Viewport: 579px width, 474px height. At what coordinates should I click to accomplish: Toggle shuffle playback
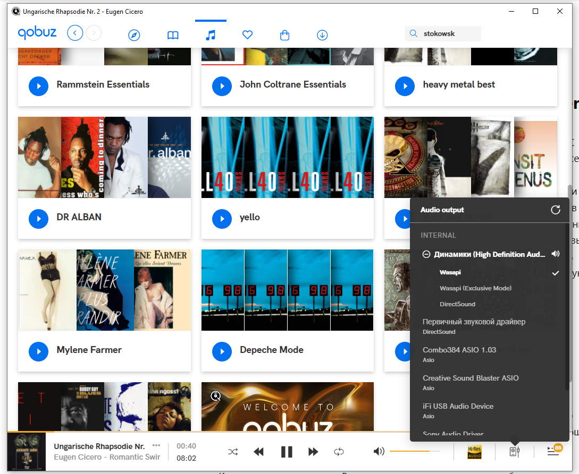(233, 452)
